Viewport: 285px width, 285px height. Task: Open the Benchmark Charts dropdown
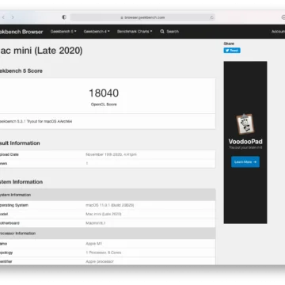point(135,32)
